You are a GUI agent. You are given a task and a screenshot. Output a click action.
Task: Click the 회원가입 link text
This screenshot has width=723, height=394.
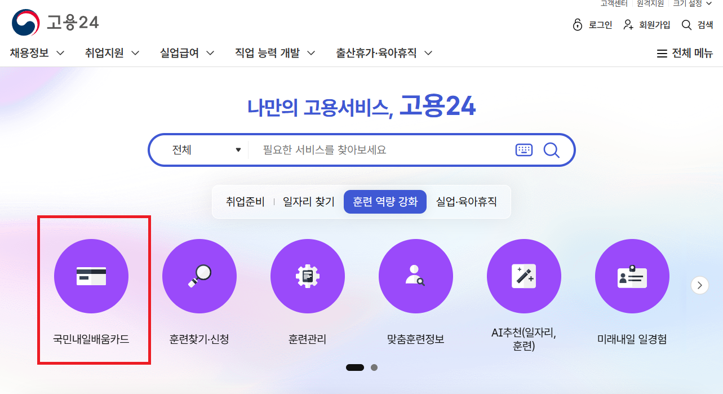pos(655,25)
